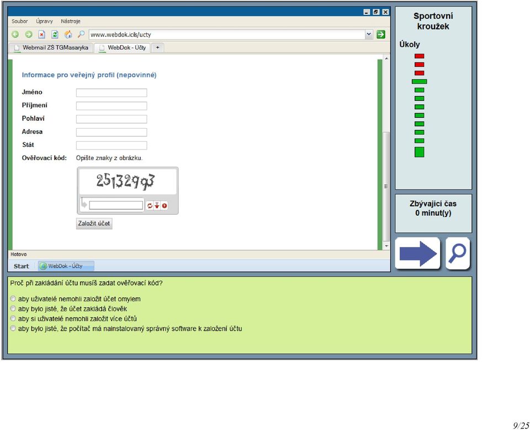This screenshot has height=430, width=530.
Task: Click the Založit účet button
Action: [x=94, y=224]
